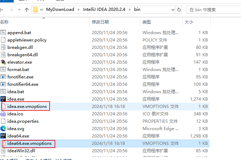
Task: Select the idea.bat file name
Action: tap(16, 92)
